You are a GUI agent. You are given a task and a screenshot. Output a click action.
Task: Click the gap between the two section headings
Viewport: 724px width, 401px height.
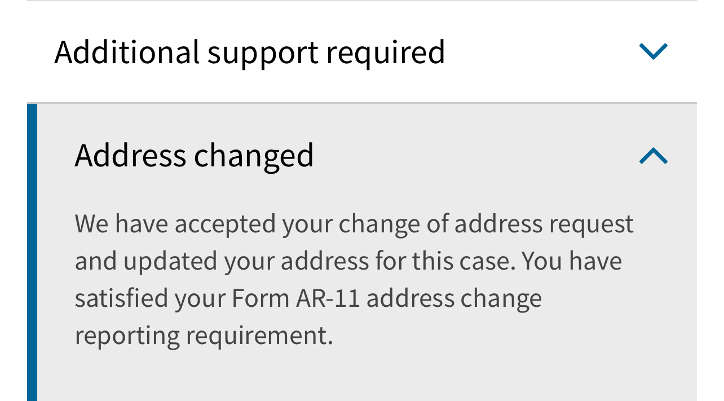(x=362, y=90)
